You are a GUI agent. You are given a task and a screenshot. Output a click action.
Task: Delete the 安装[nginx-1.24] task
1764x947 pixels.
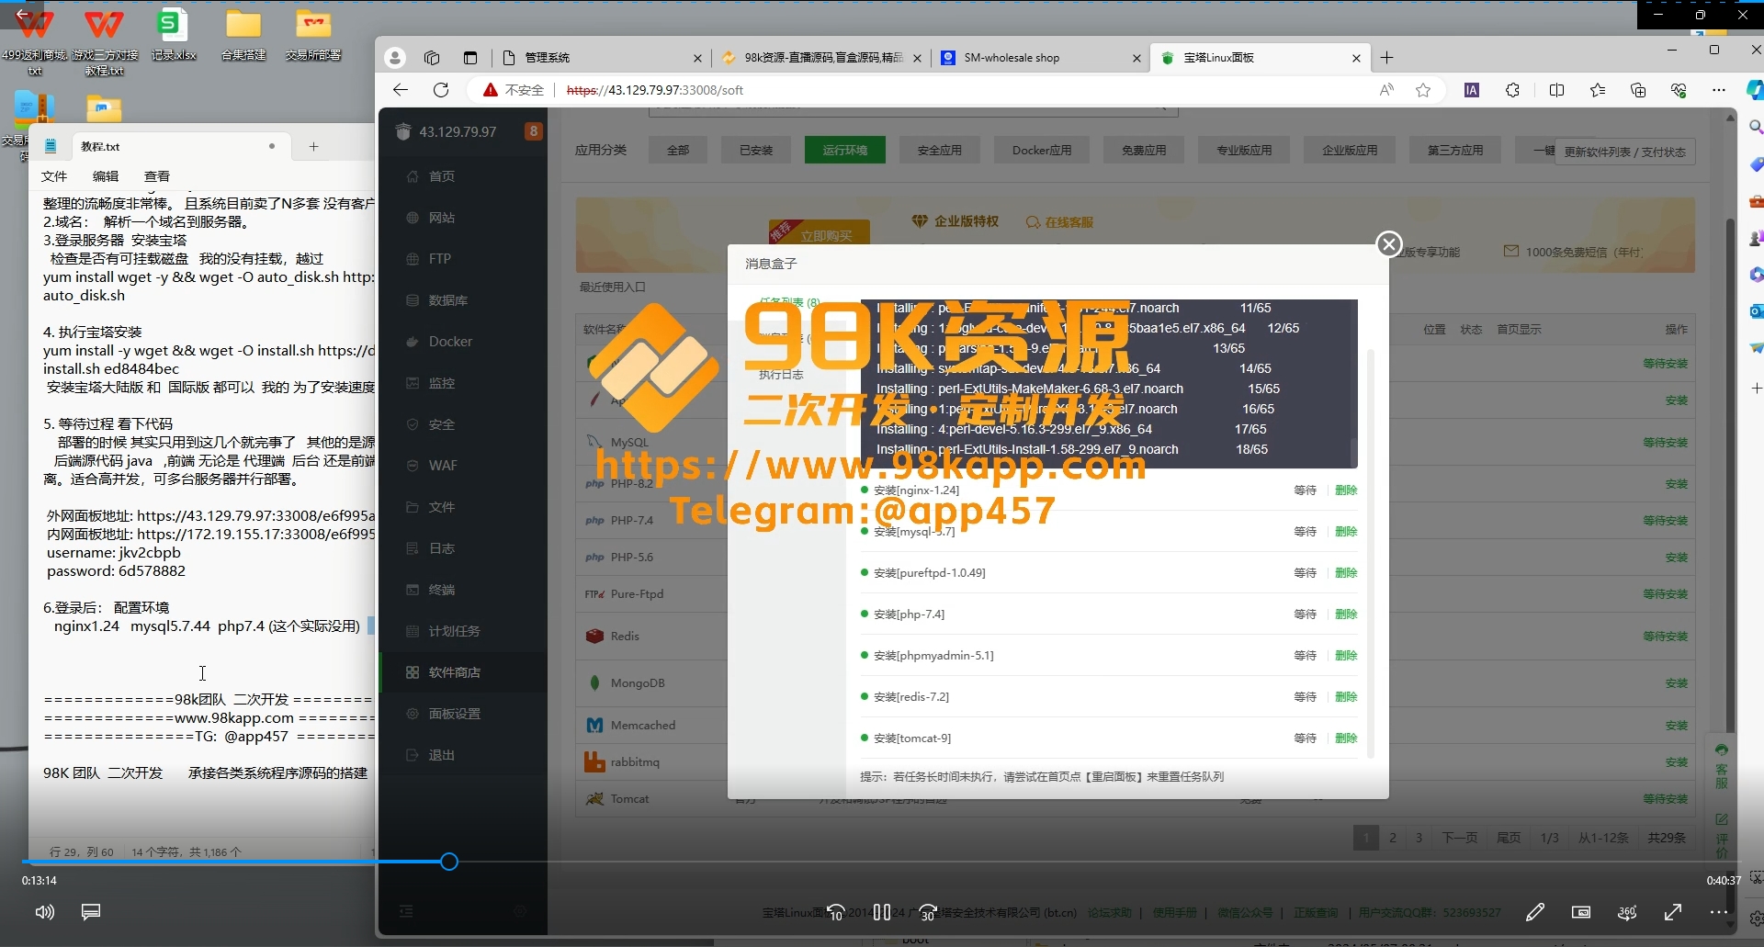(x=1346, y=490)
